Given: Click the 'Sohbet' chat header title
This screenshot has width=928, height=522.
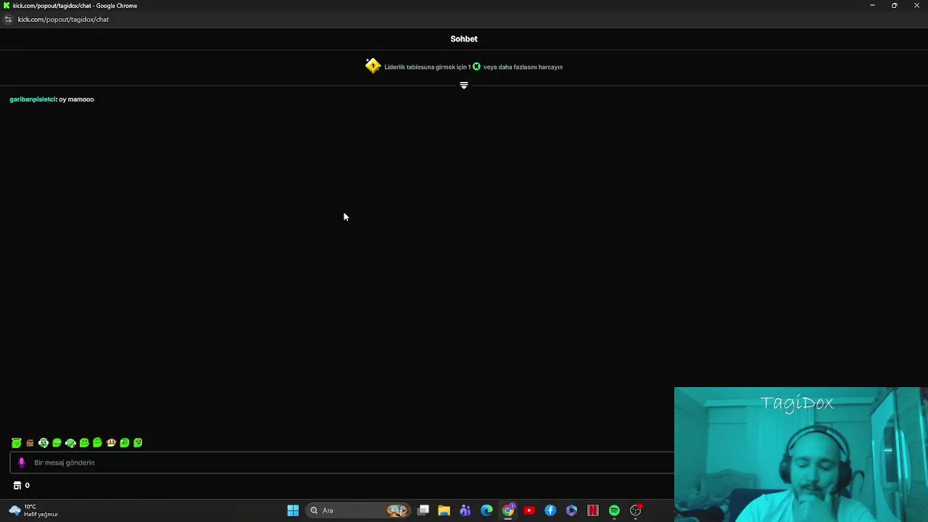Looking at the screenshot, I should coord(464,39).
